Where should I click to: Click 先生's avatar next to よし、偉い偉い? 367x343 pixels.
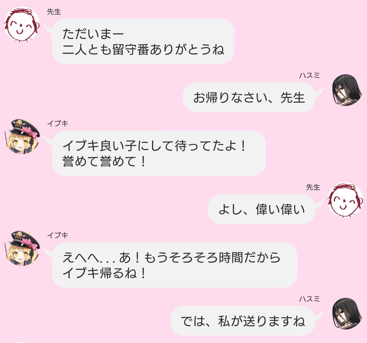[345, 200]
